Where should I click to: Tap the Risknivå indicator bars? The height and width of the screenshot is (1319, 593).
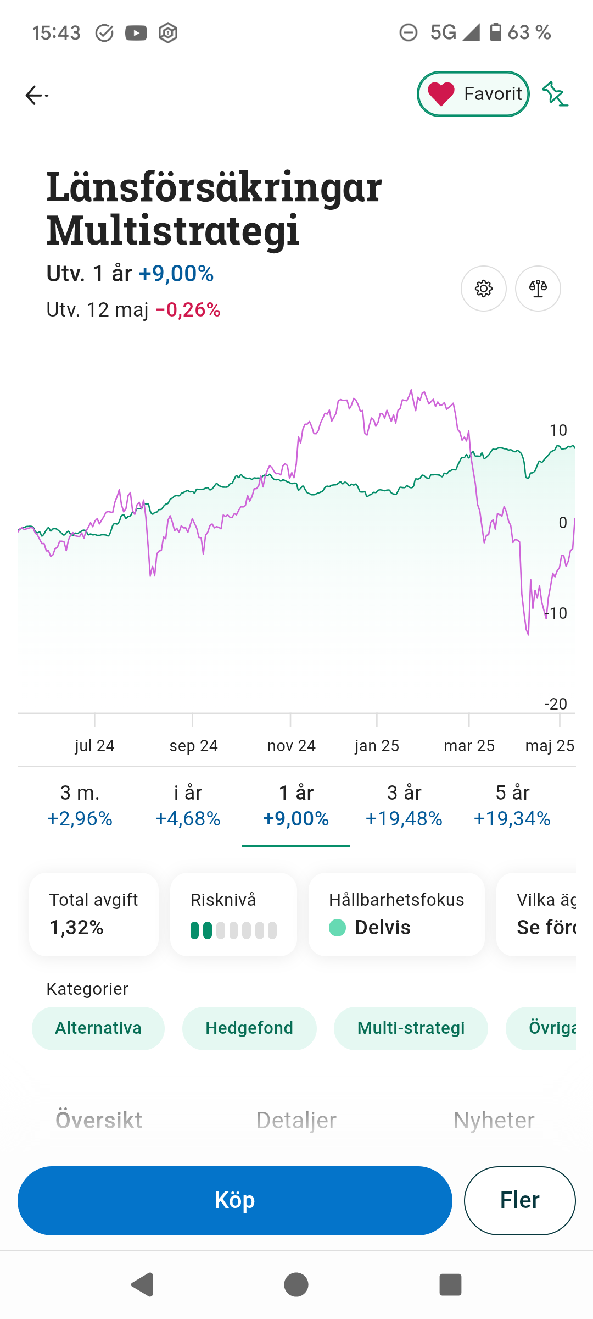click(233, 930)
